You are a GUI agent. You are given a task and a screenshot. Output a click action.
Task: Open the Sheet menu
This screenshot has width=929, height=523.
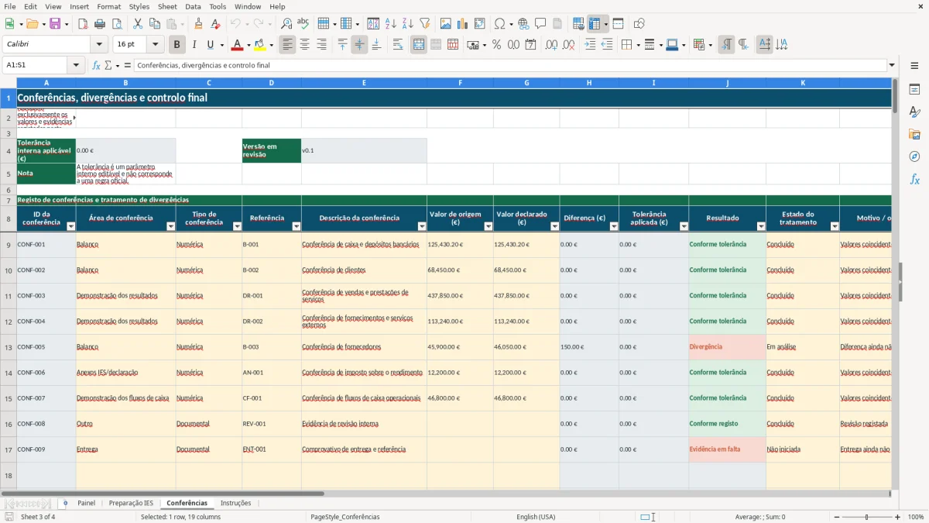[x=167, y=6]
